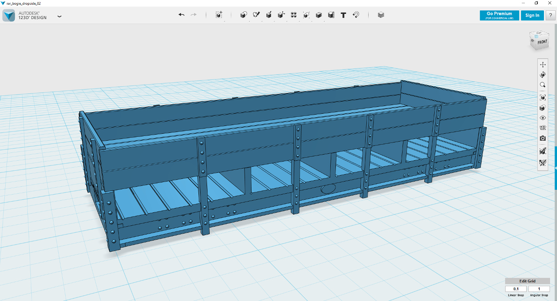Open the Sketch tools icon

pyautogui.click(x=256, y=15)
